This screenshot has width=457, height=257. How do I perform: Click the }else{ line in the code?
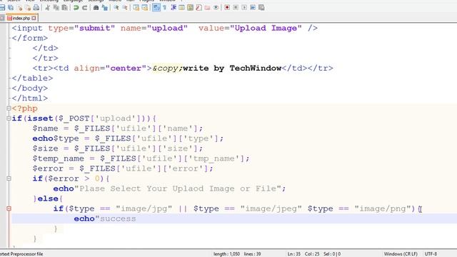click(x=48, y=198)
